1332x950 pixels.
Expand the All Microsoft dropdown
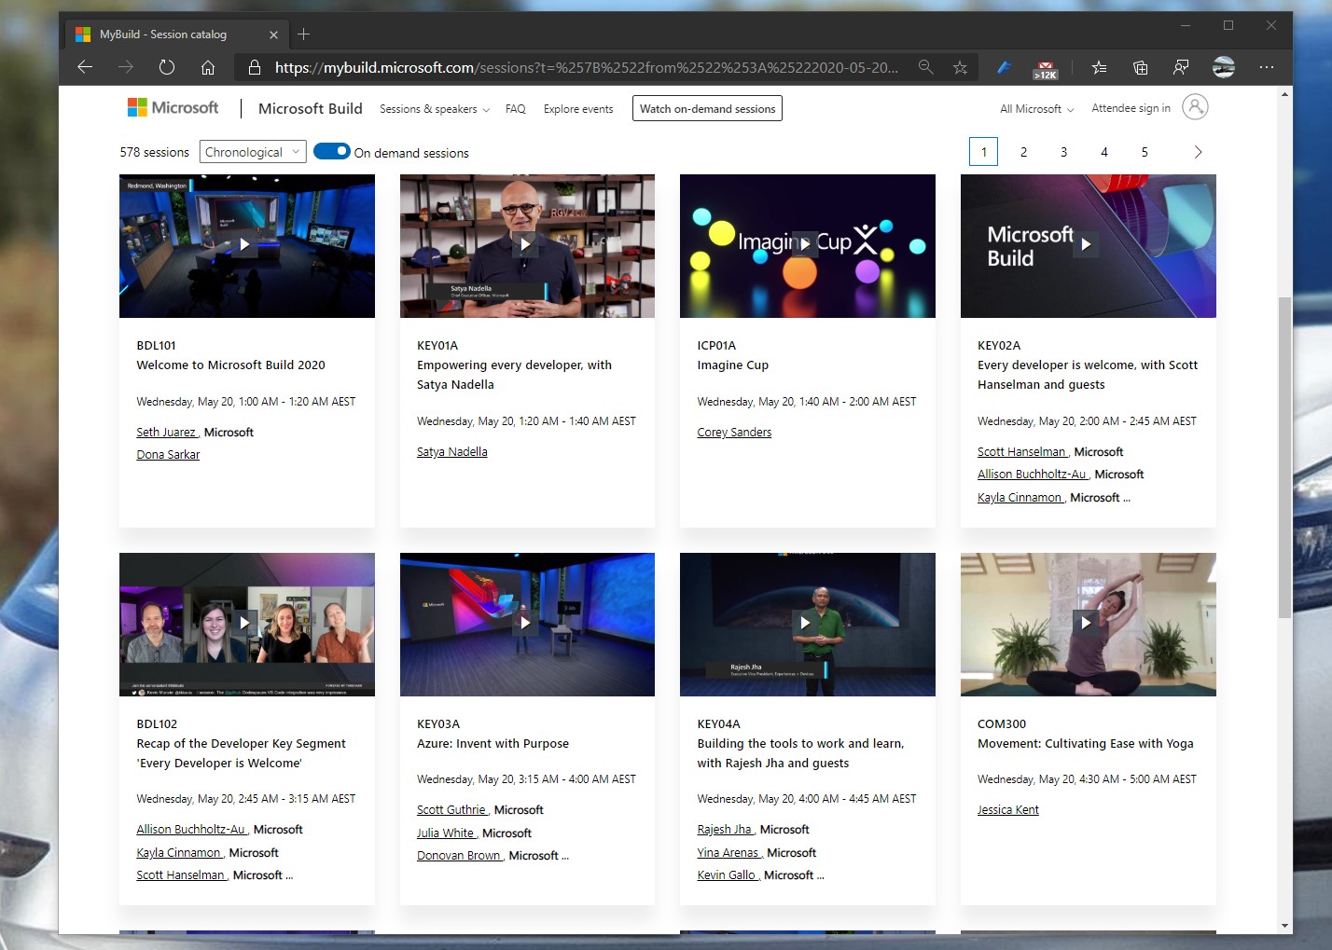(1035, 108)
